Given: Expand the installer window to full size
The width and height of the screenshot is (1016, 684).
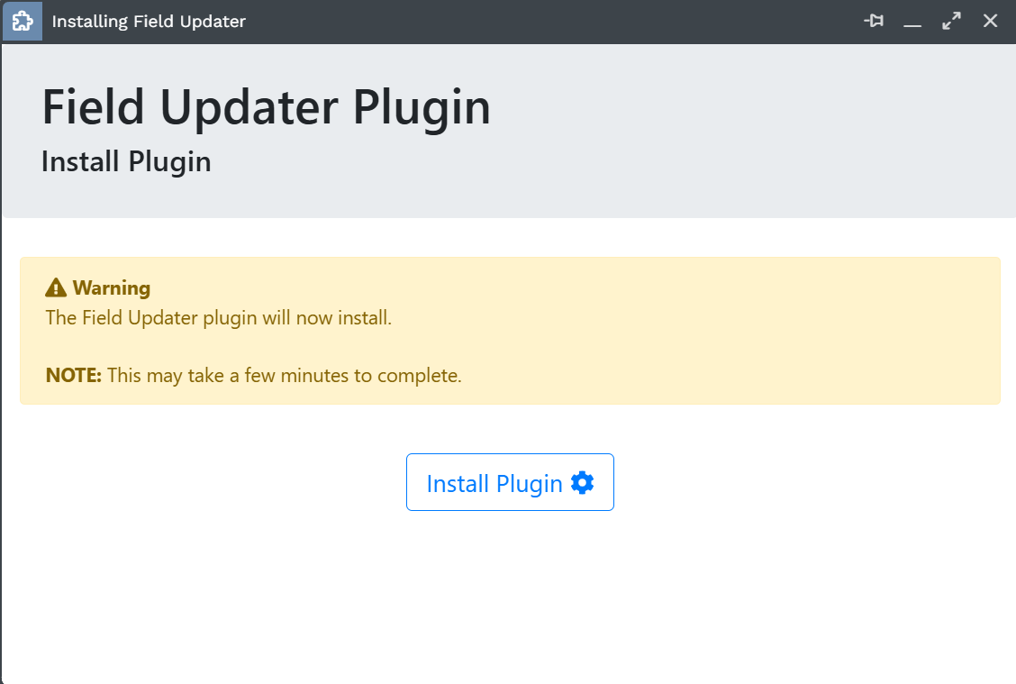Looking at the screenshot, I should pyautogui.click(x=951, y=21).
